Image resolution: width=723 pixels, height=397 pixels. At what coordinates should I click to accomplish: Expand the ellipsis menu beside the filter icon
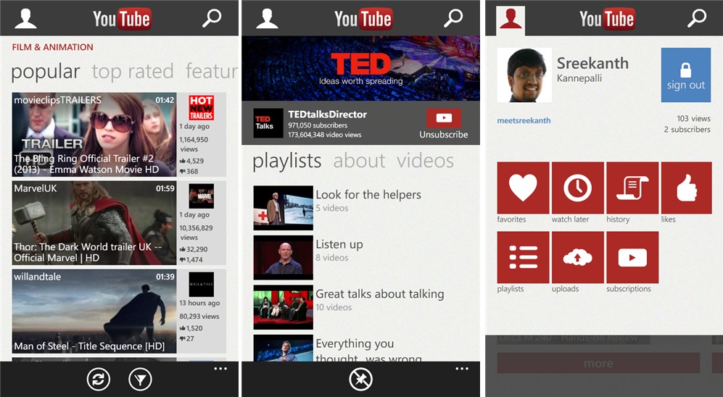[x=220, y=369]
